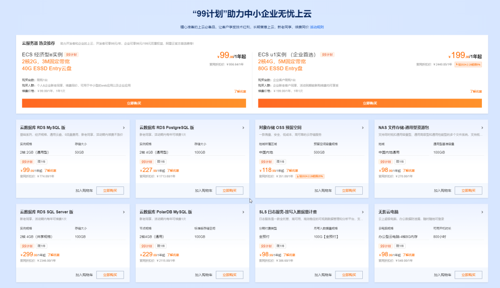
Task: Open 了解优惠 in the ECS 经济型e实例 card
Action: tap(240, 92)
